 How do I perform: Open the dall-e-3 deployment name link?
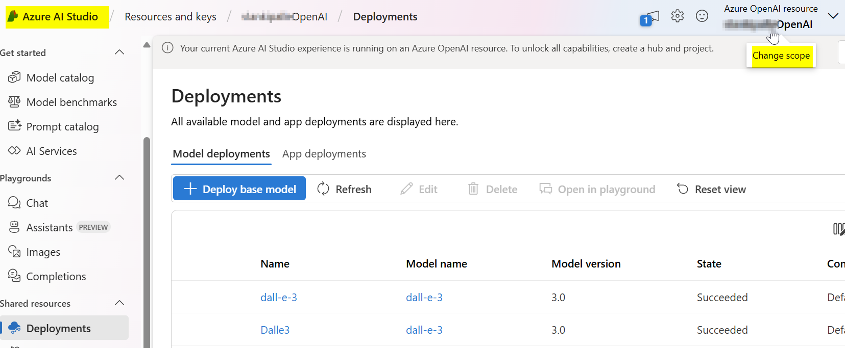point(279,297)
